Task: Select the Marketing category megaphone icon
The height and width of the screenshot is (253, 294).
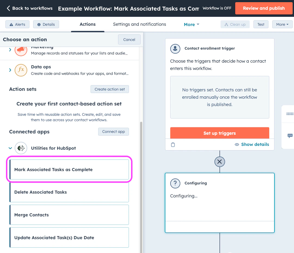Action: (x=21, y=50)
